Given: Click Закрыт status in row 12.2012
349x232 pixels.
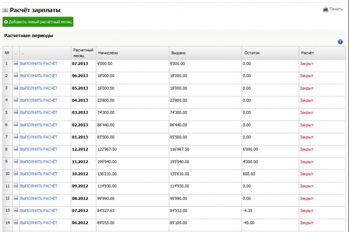Looking at the screenshot, I should (x=307, y=149).
